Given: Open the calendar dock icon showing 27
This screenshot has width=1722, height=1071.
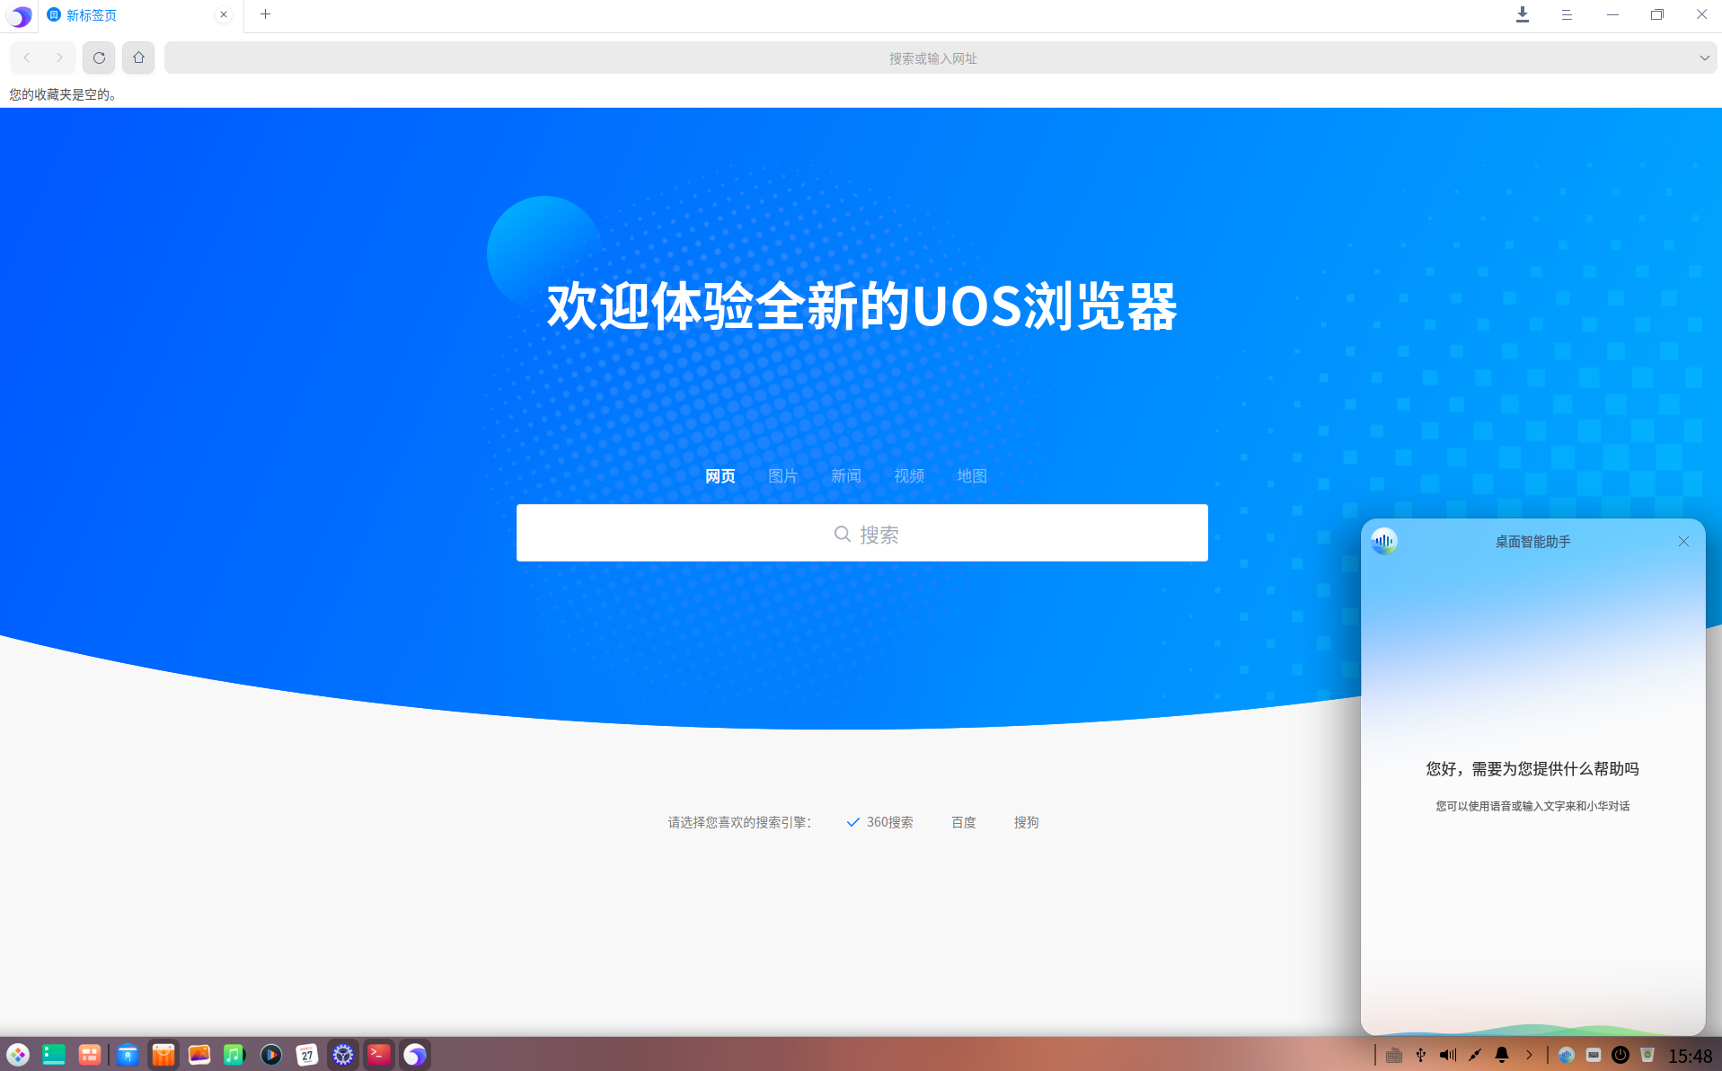Looking at the screenshot, I should pos(307,1054).
